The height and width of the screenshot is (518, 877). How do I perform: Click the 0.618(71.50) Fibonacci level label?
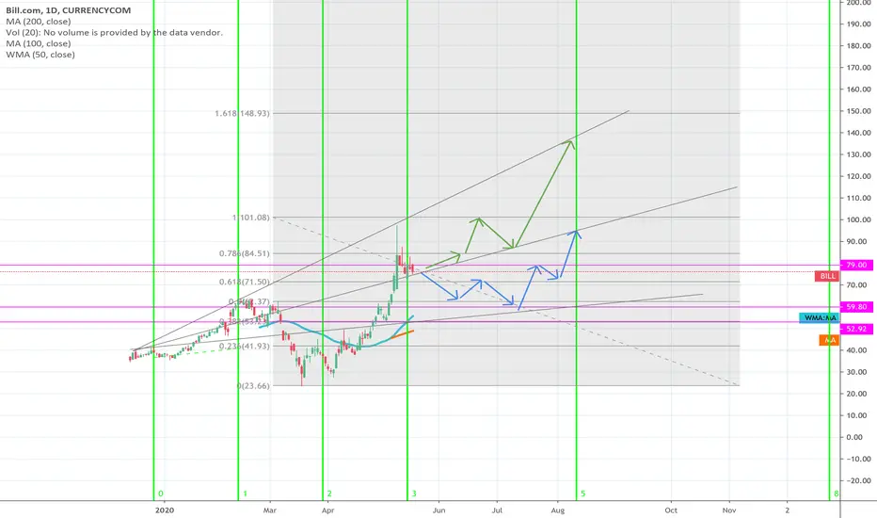(x=244, y=282)
